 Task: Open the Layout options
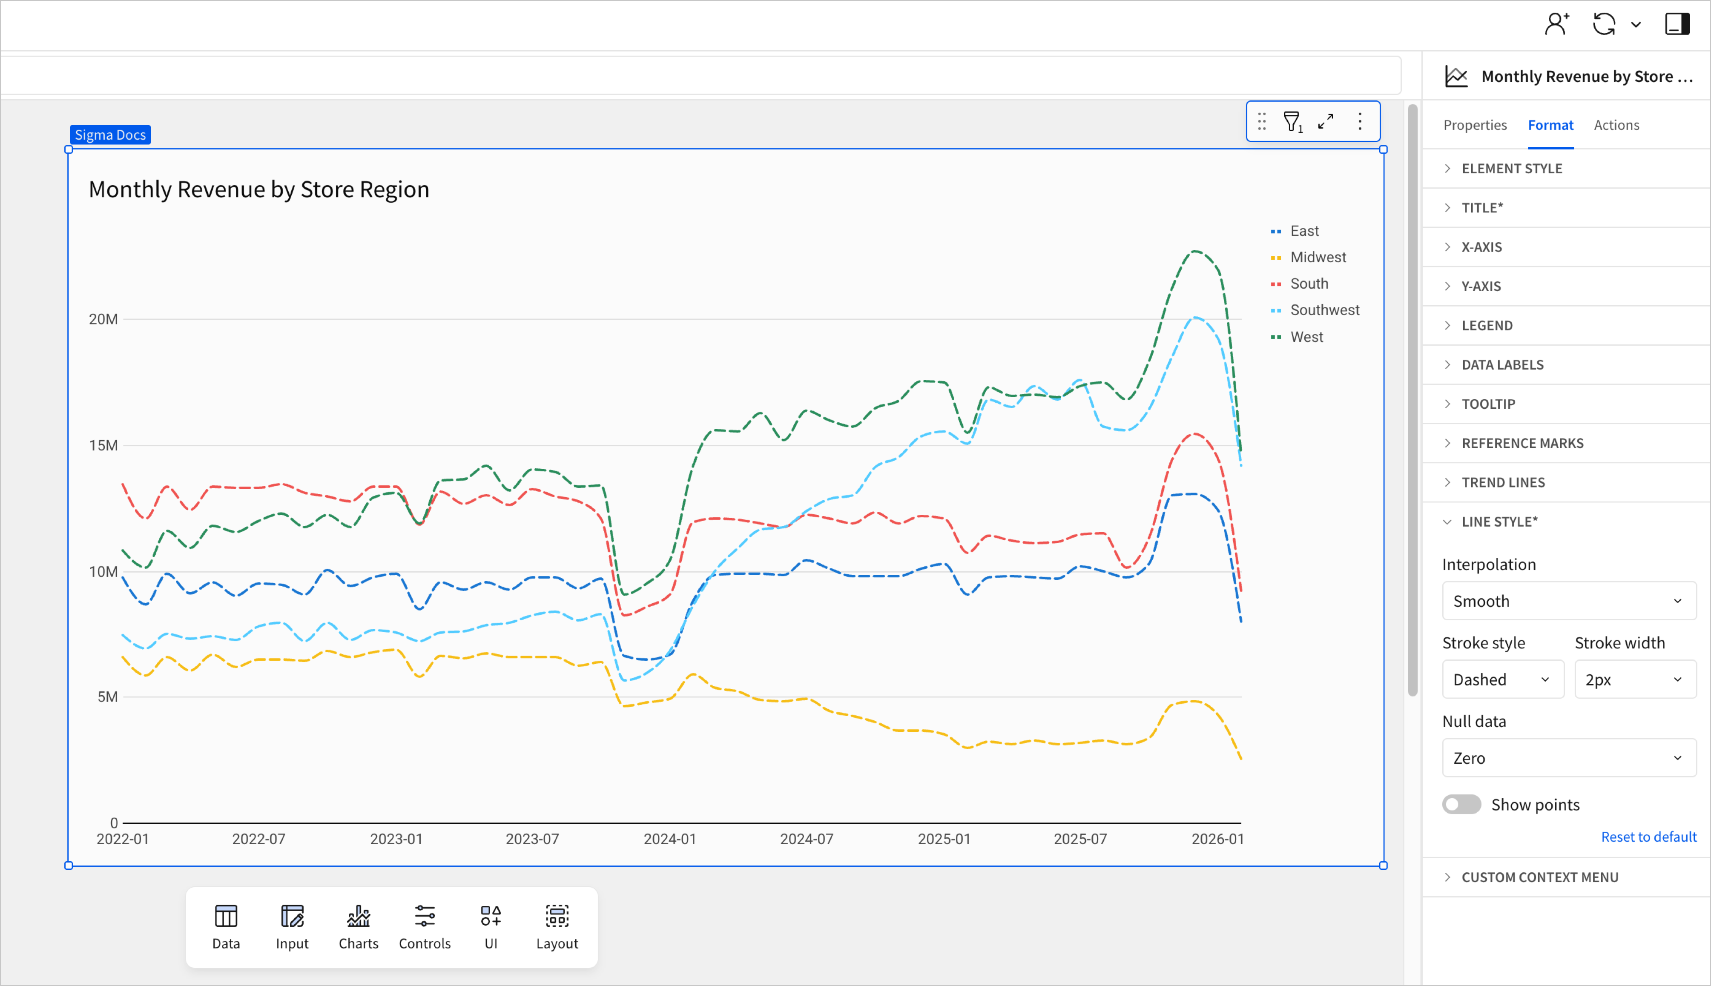pos(557,926)
